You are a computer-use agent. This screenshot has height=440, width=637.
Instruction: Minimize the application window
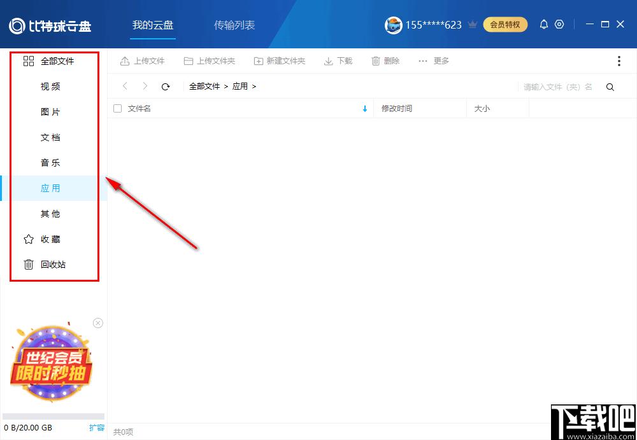click(x=590, y=24)
